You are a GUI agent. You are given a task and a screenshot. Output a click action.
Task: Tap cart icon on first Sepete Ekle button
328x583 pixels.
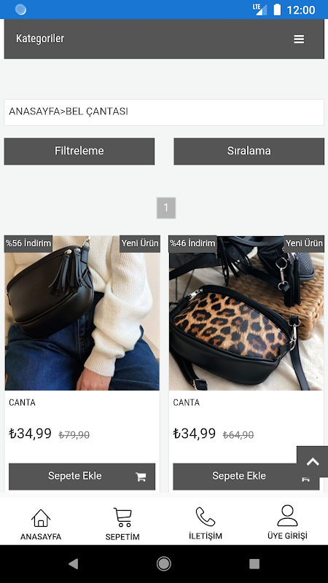click(141, 477)
